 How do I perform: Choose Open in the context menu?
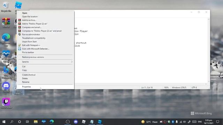(46, 13)
